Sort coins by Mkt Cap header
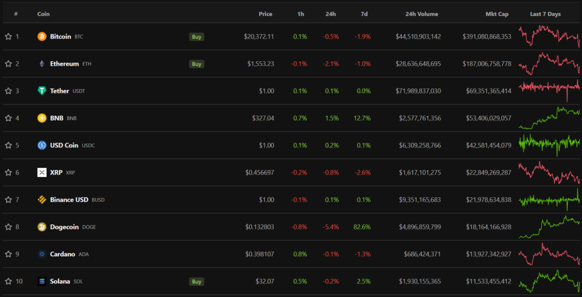The image size is (582, 297). coord(497,14)
